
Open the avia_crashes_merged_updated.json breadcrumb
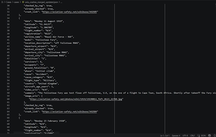[x=42, y=2]
